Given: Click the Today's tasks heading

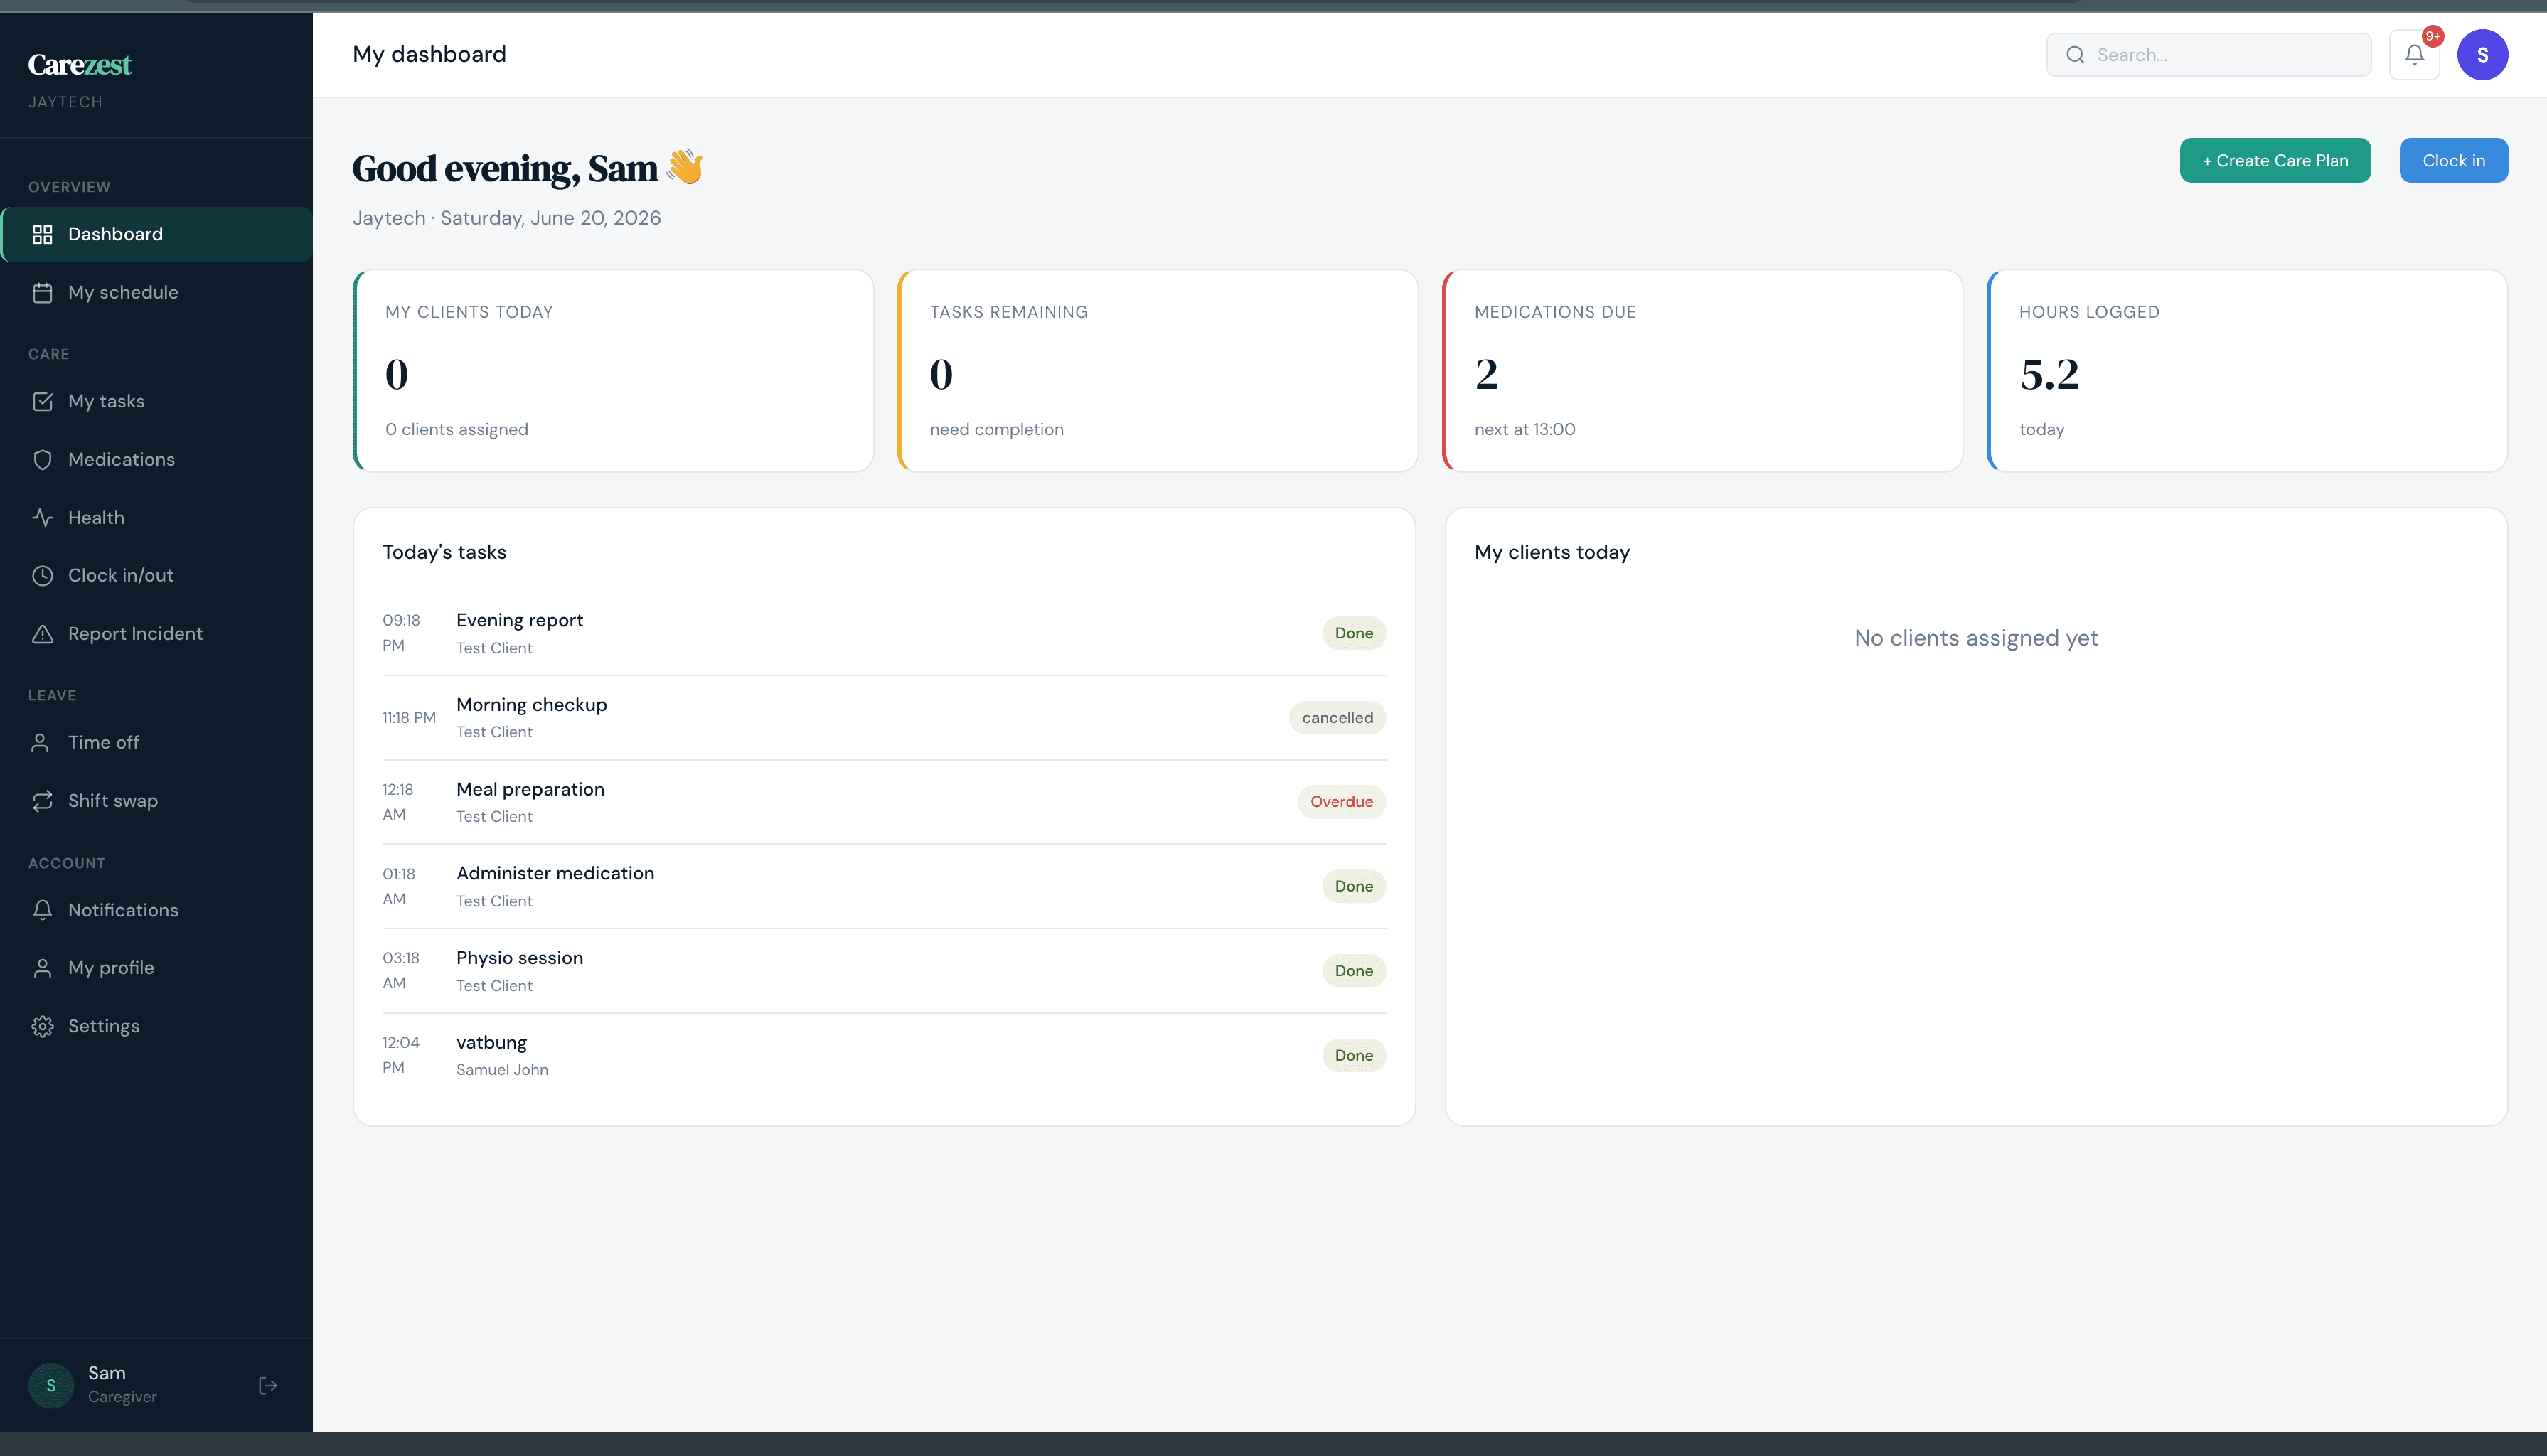Looking at the screenshot, I should [444, 552].
